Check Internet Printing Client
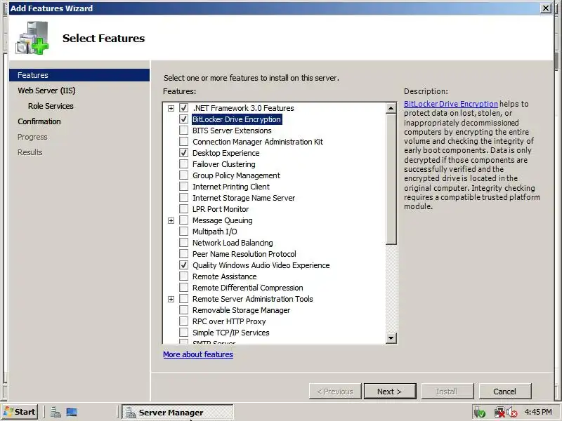This screenshot has height=421, width=562. 183,187
